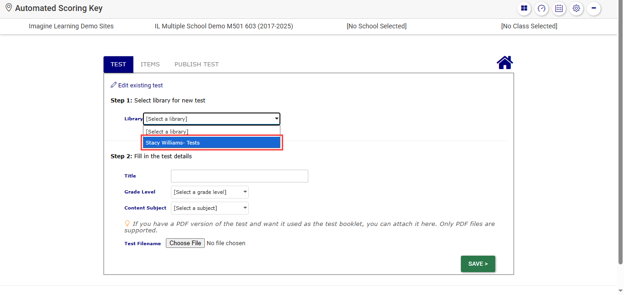Select the TEST tab
This screenshot has width=624, height=295.
tap(118, 64)
